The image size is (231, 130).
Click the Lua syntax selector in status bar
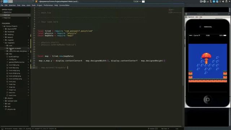pos(177,129)
